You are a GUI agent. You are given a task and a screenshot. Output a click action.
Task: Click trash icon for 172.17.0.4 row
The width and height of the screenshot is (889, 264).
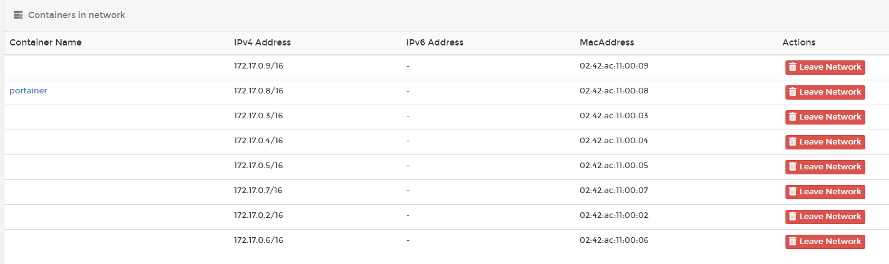pos(792,142)
